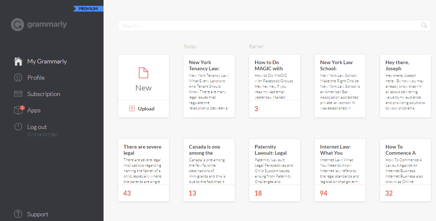Click the Grammarly logo
The image size is (436, 221).
pyautogui.click(x=39, y=24)
